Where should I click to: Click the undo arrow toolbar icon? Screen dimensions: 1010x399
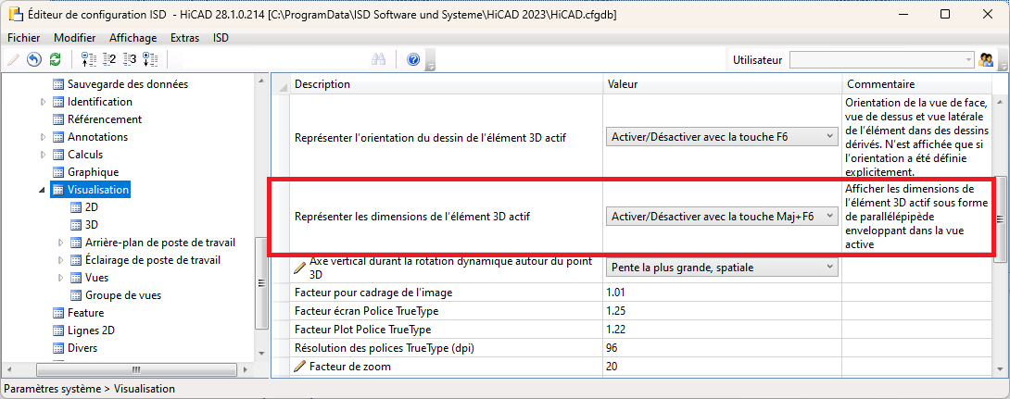click(x=34, y=60)
